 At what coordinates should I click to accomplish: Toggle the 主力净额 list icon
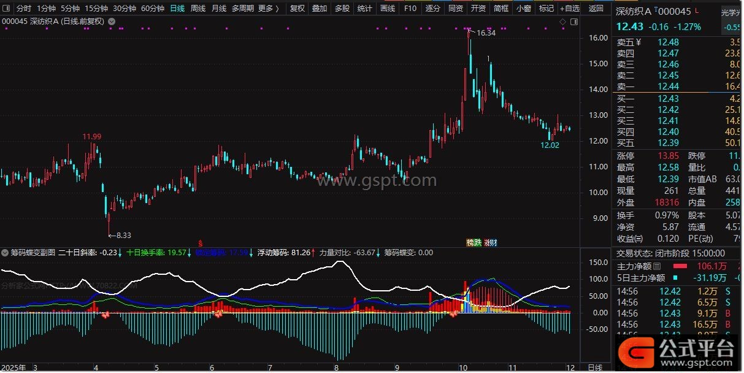[657, 266]
